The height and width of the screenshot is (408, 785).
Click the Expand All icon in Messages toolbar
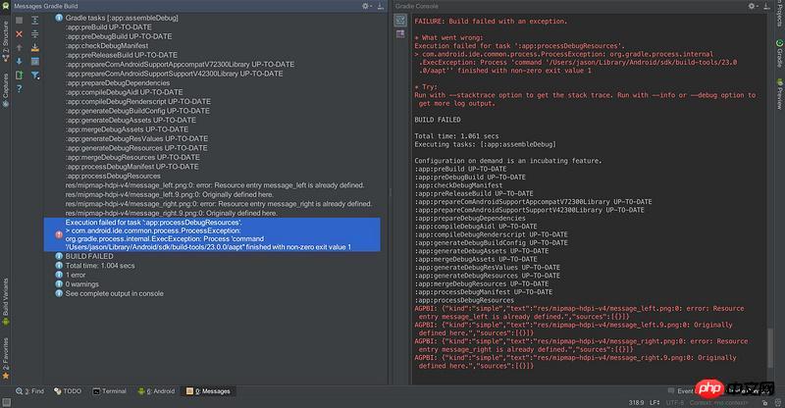(35, 21)
